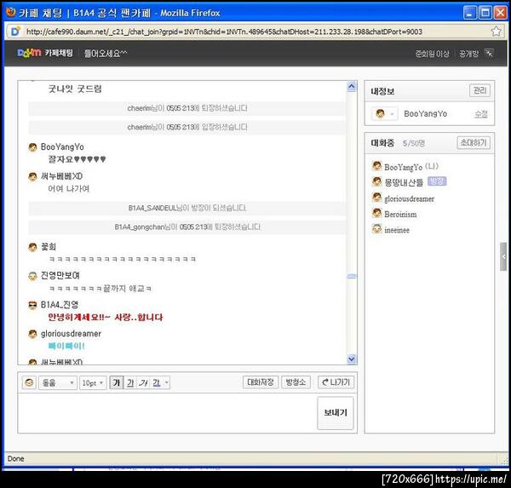Click gloriousdreamer avatar in participant list
The height and width of the screenshot is (488, 511).
click(x=376, y=198)
